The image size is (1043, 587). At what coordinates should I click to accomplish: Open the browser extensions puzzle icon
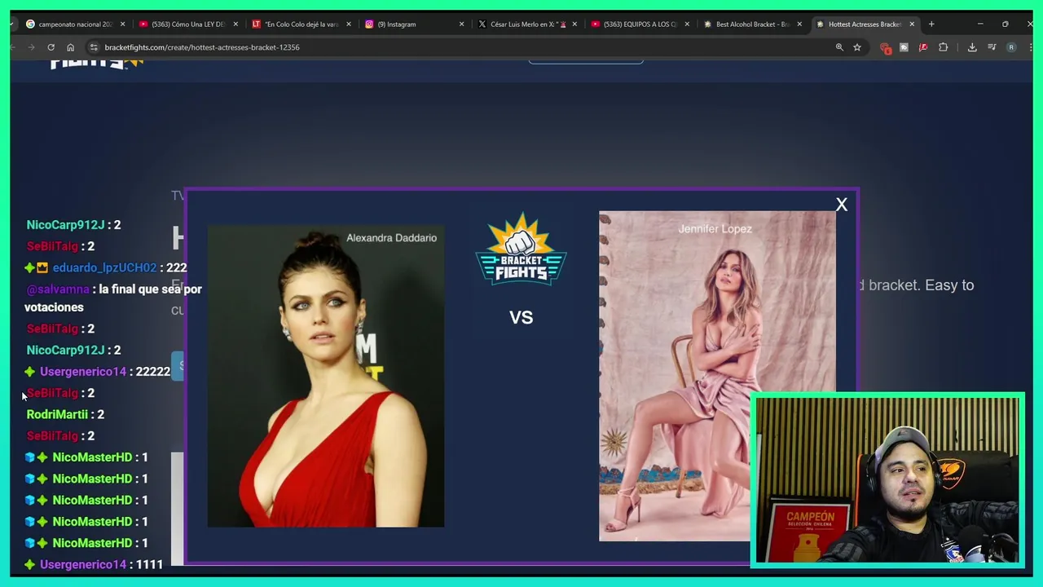[944, 47]
